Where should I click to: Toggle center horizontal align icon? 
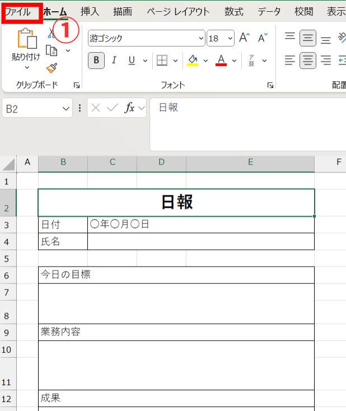308,60
